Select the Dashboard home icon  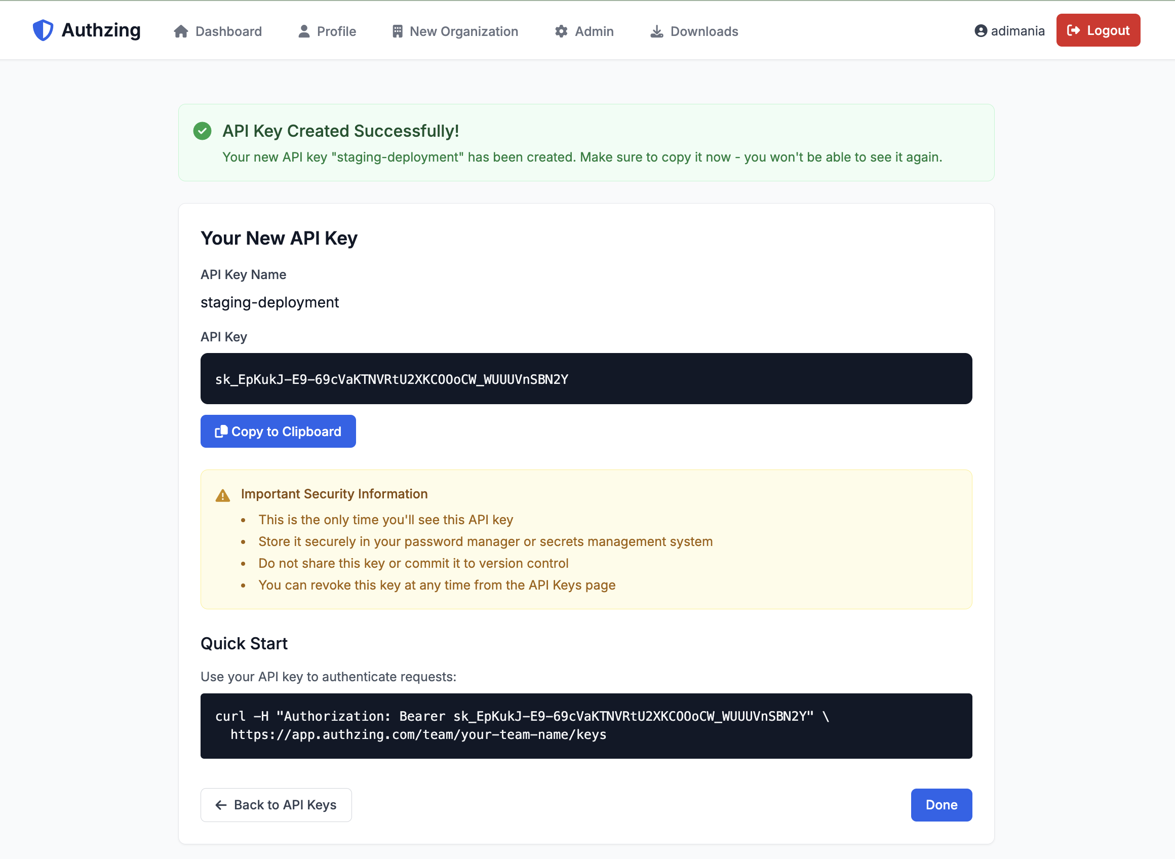[x=180, y=31]
